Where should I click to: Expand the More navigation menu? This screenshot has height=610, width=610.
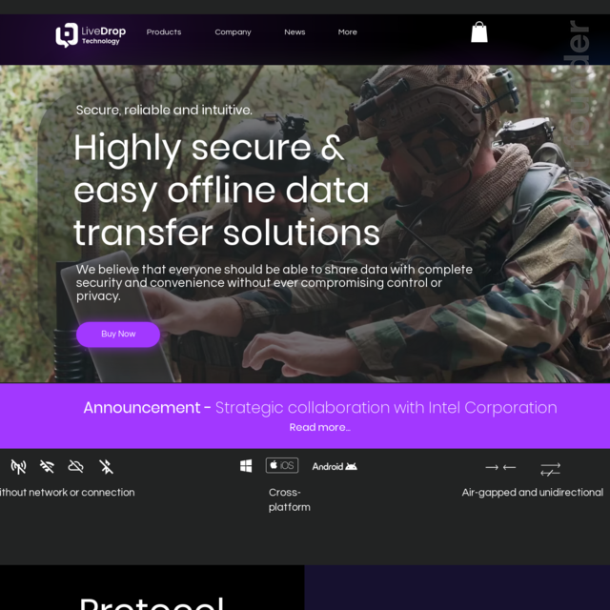pyautogui.click(x=347, y=31)
